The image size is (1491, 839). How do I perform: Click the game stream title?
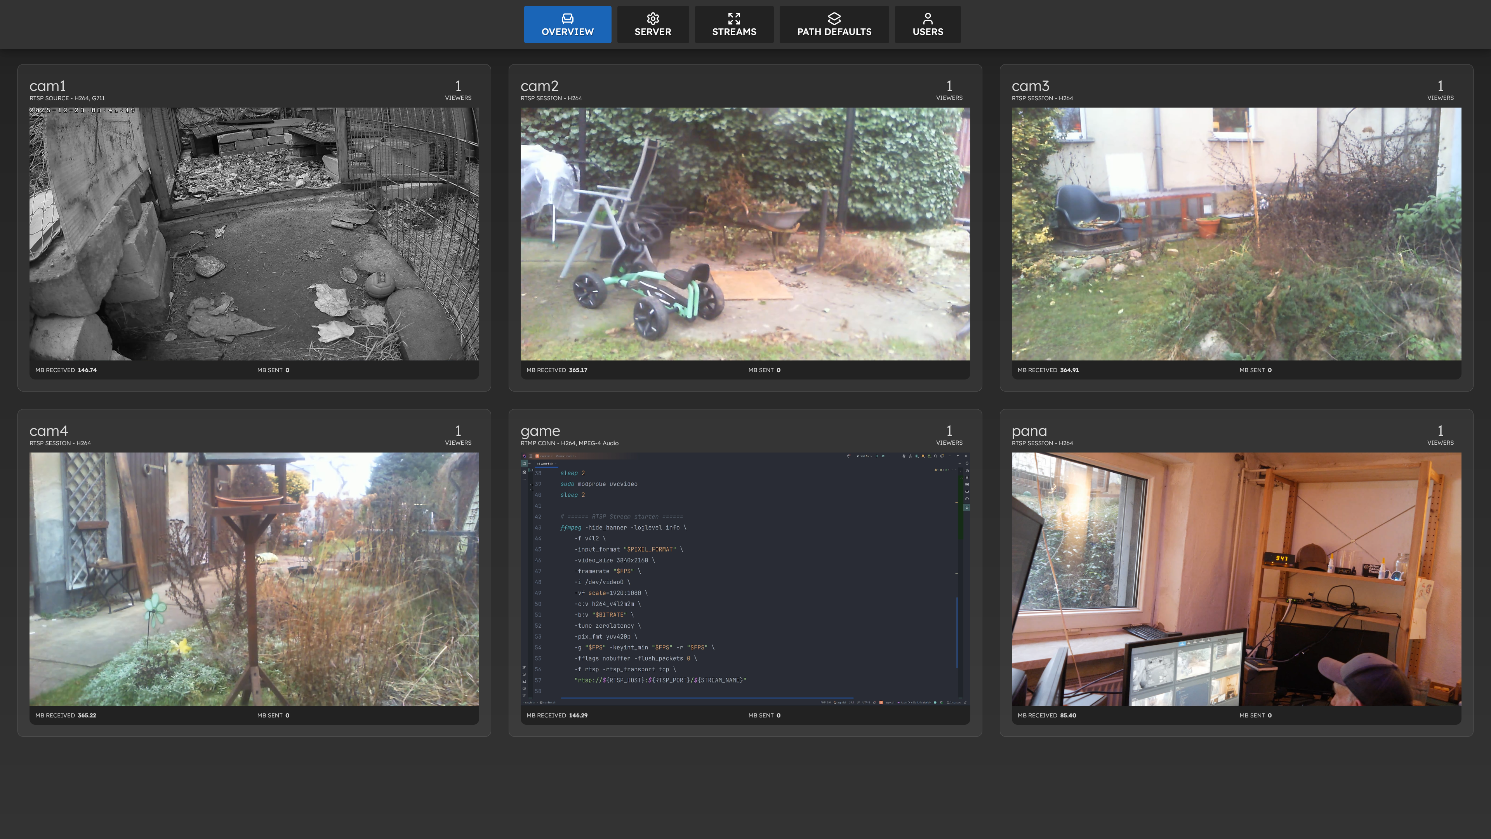(x=540, y=432)
